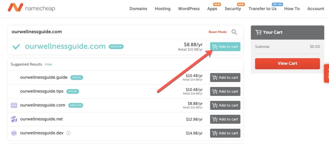Open the WordPress menu

click(x=189, y=9)
